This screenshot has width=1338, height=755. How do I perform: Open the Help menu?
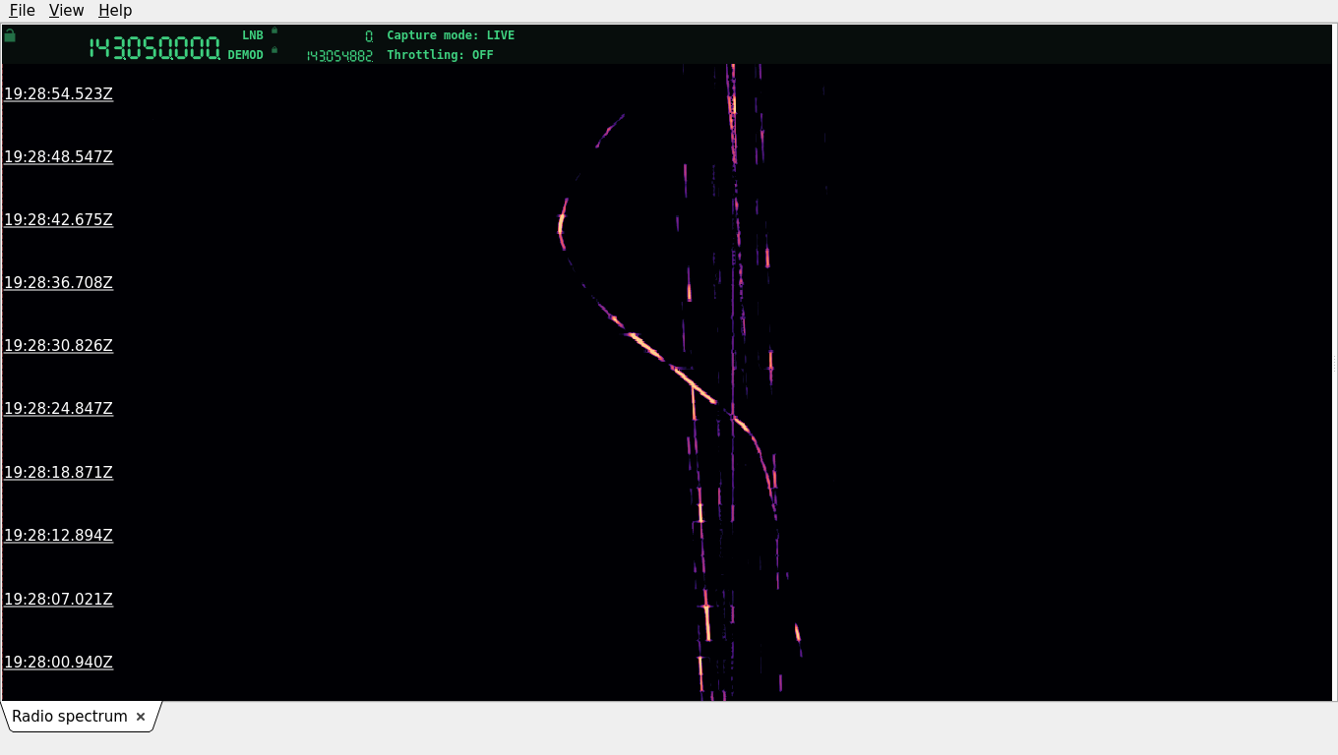(x=115, y=10)
